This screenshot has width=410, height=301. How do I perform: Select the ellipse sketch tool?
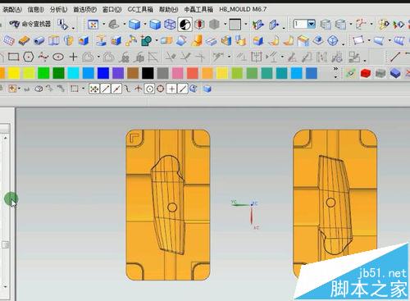pos(58,57)
